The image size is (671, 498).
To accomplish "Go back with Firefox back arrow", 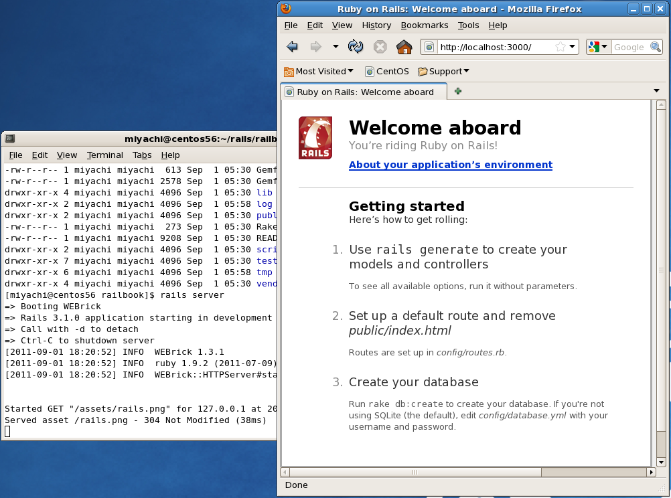I will click(292, 47).
